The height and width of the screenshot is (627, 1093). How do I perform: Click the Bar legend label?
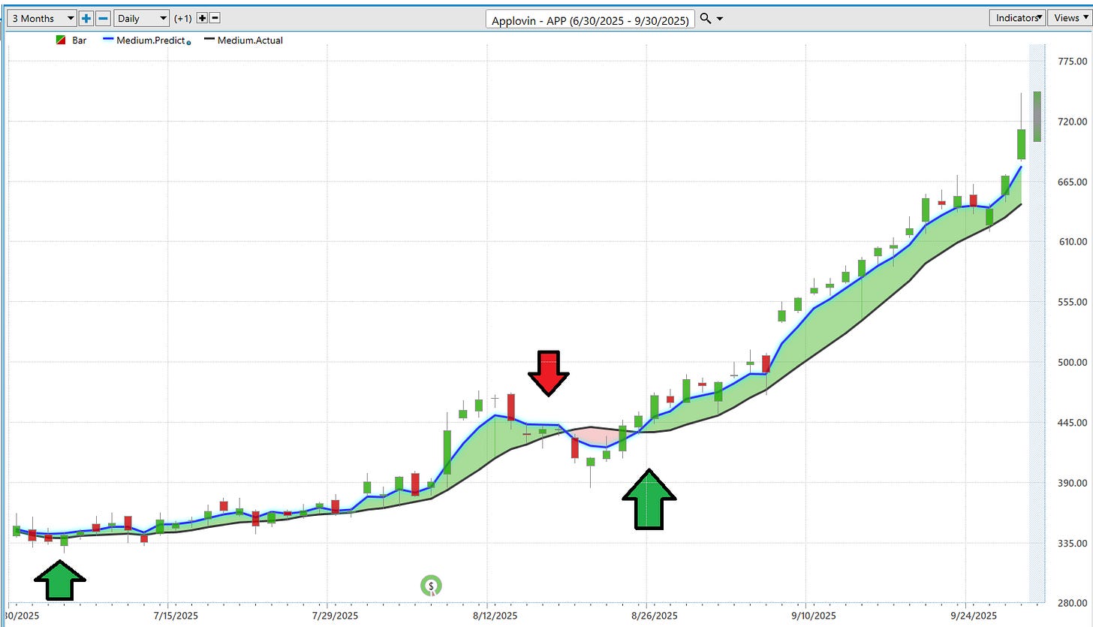click(80, 41)
